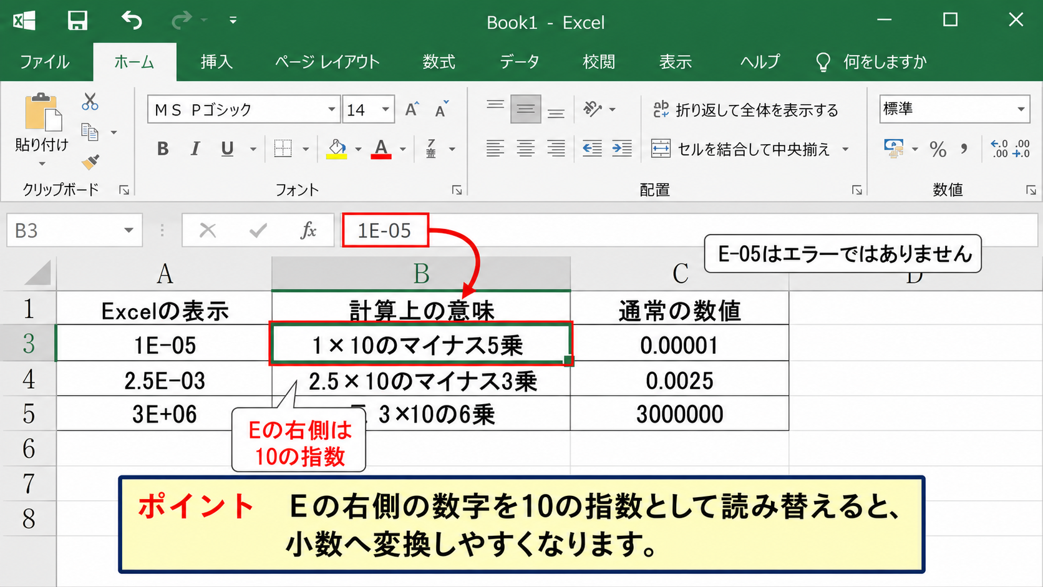This screenshot has height=587, width=1043.
Task: Open 配置 dialog launcher
Action: tap(857, 190)
